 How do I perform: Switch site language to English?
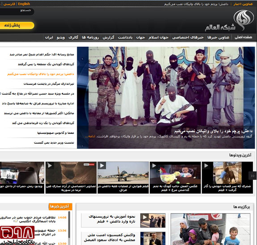pyautogui.click(x=24, y=4)
